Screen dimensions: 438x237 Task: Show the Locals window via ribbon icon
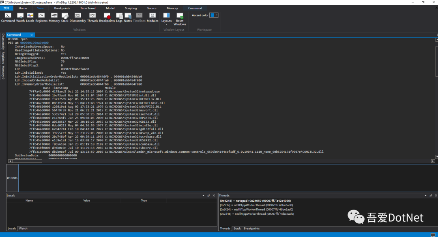coord(30,17)
